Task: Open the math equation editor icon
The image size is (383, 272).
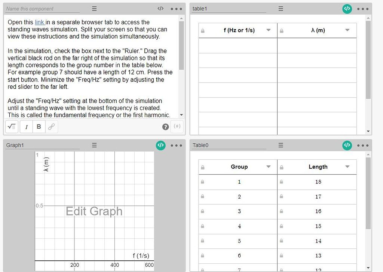Action: (x=11, y=126)
